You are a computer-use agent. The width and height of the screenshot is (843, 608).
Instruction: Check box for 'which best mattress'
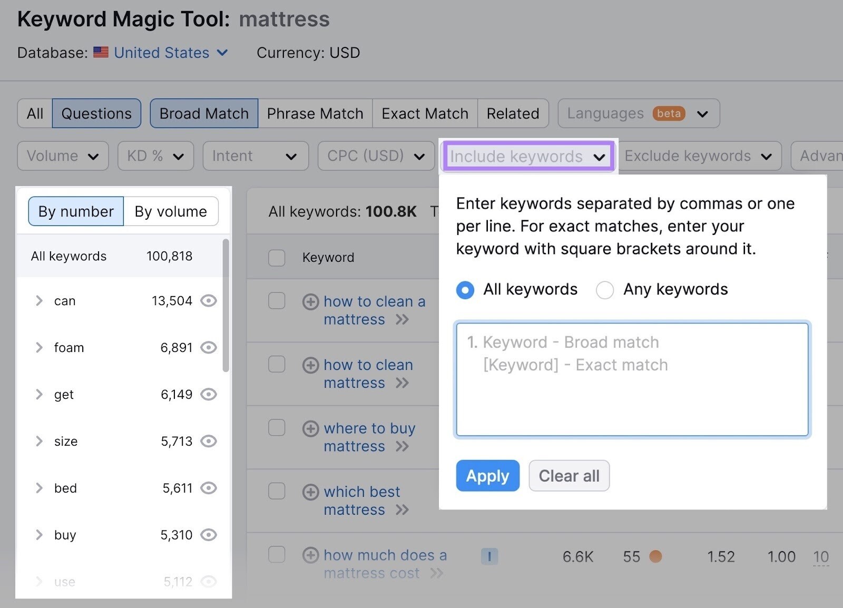pos(277,491)
